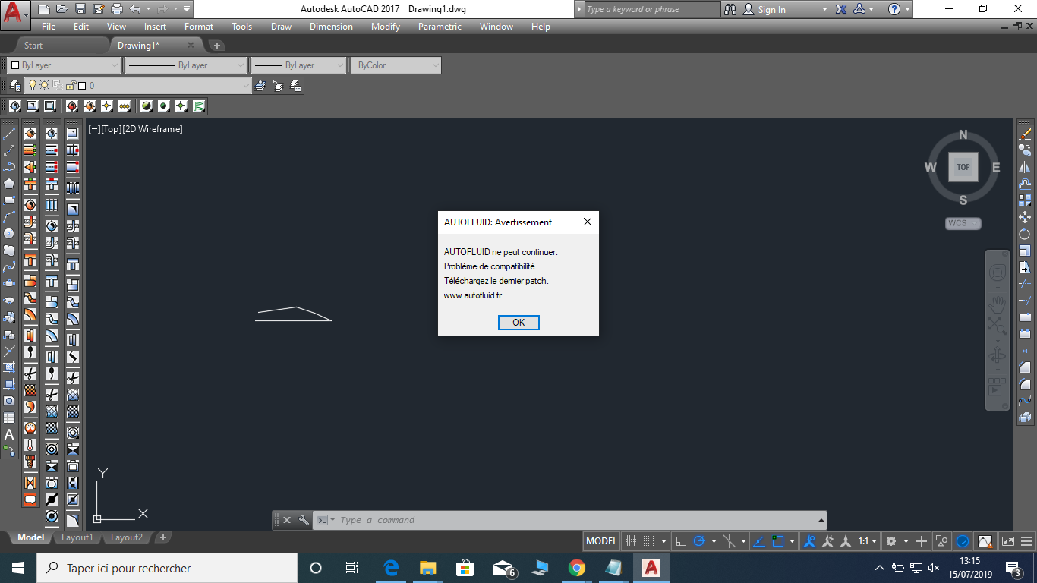1037x583 pixels.
Task: Expand the Quick Access Toolbar customize arrow
Action: [x=187, y=9]
